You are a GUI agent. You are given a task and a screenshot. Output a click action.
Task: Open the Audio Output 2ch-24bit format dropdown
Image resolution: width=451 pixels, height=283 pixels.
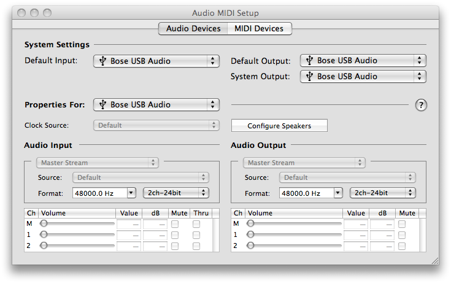[x=382, y=193]
